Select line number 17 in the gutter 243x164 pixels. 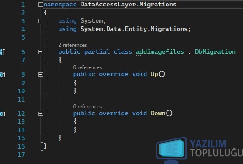[21, 154]
